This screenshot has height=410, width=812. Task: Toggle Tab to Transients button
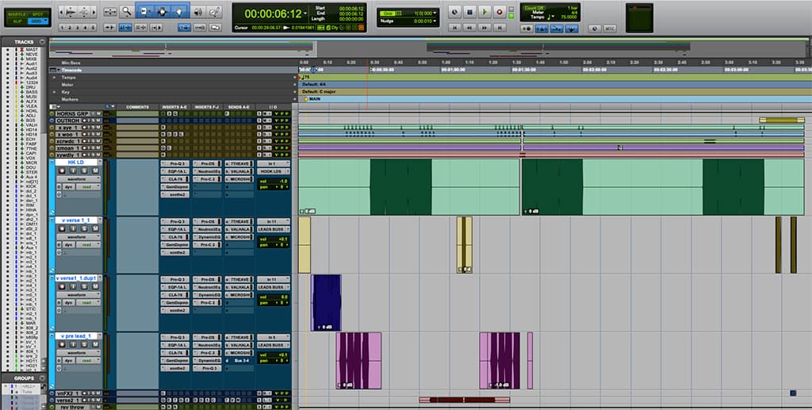click(109, 28)
